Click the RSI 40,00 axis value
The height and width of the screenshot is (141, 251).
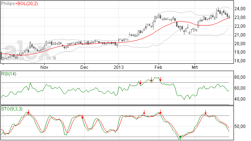[240, 99]
